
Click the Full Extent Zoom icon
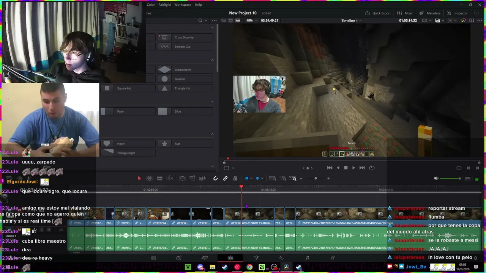pyautogui.click(x=272, y=179)
